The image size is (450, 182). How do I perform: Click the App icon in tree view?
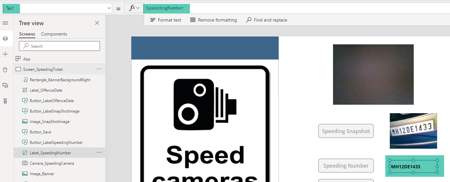pos(18,59)
